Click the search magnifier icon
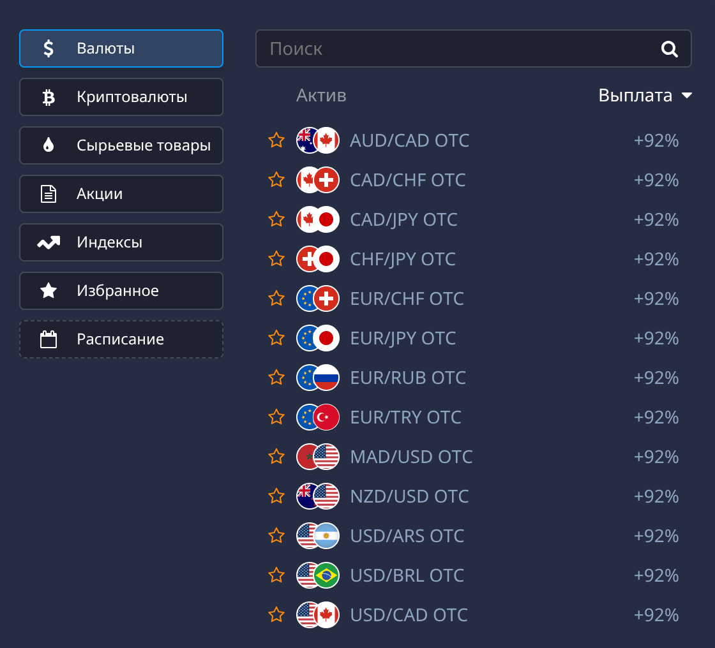Image resolution: width=715 pixels, height=648 pixels. 669,49
